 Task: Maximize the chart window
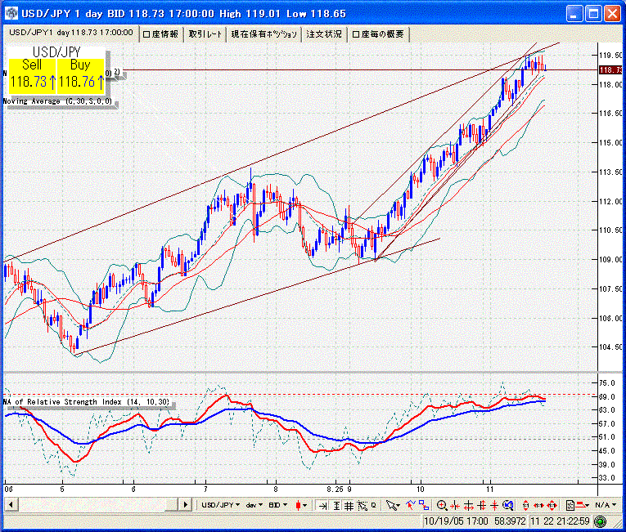(593, 14)
